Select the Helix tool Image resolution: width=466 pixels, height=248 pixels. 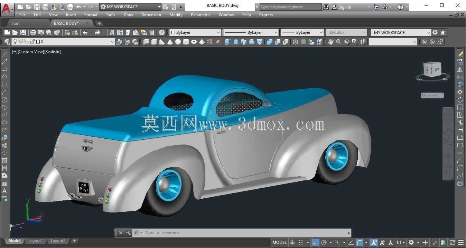(x=209, y=42)
